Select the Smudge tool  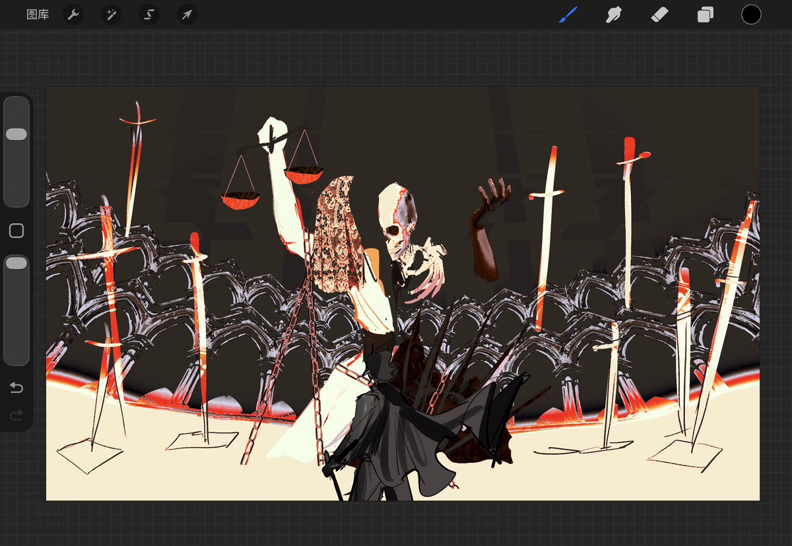(614, 15)
